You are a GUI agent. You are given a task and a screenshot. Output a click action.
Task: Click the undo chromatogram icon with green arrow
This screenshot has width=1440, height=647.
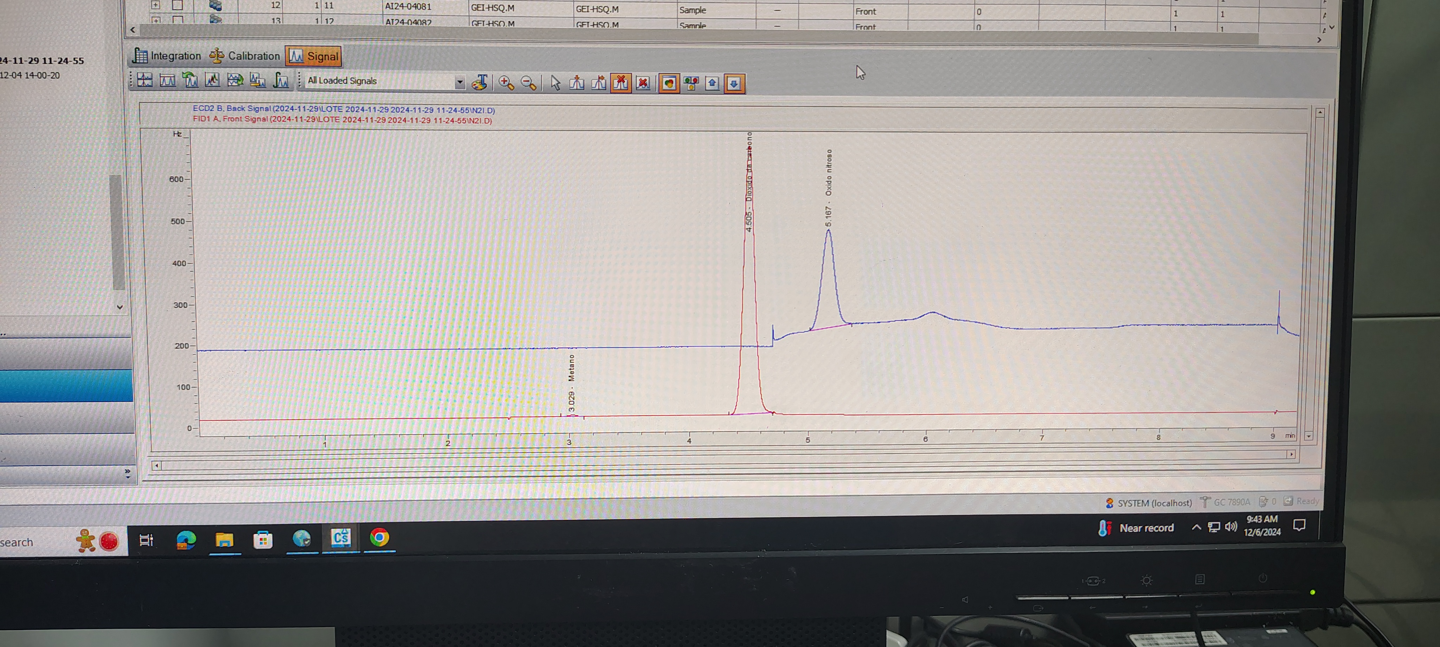point(191,80)
